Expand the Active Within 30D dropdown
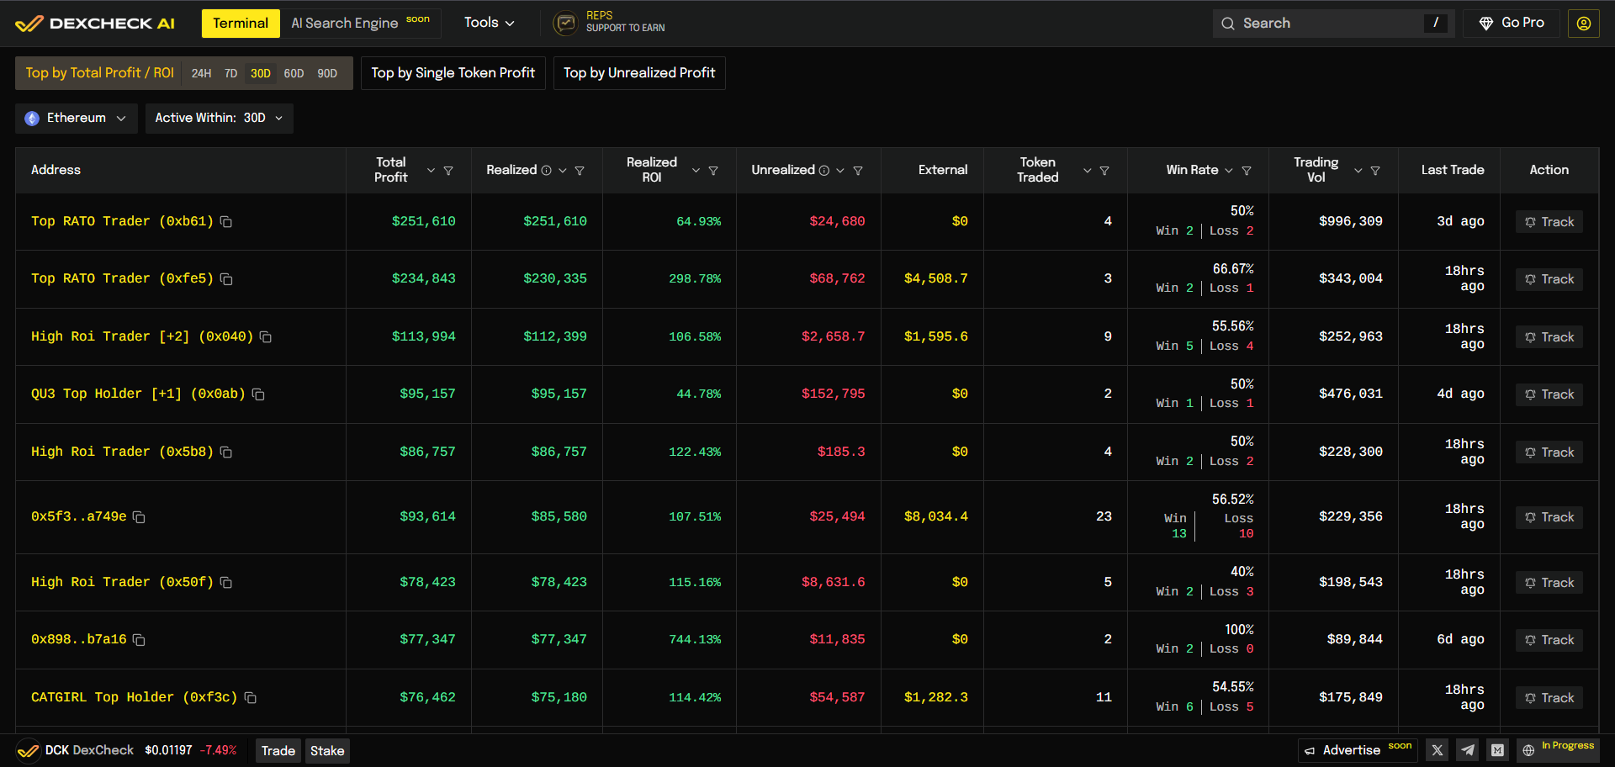The image size is (1615, 767). click(219, 119)
